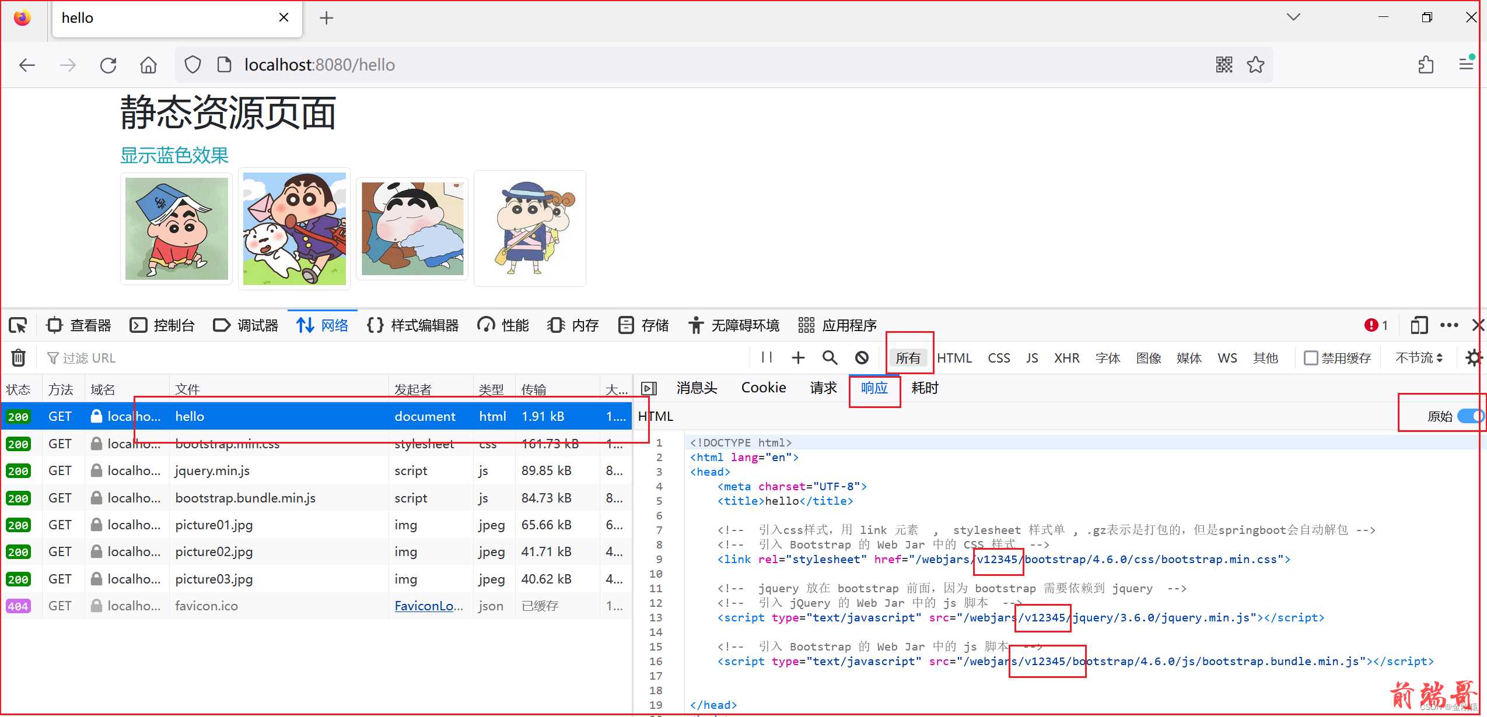Select the picture03.jpg request row

tap(316, 579)
